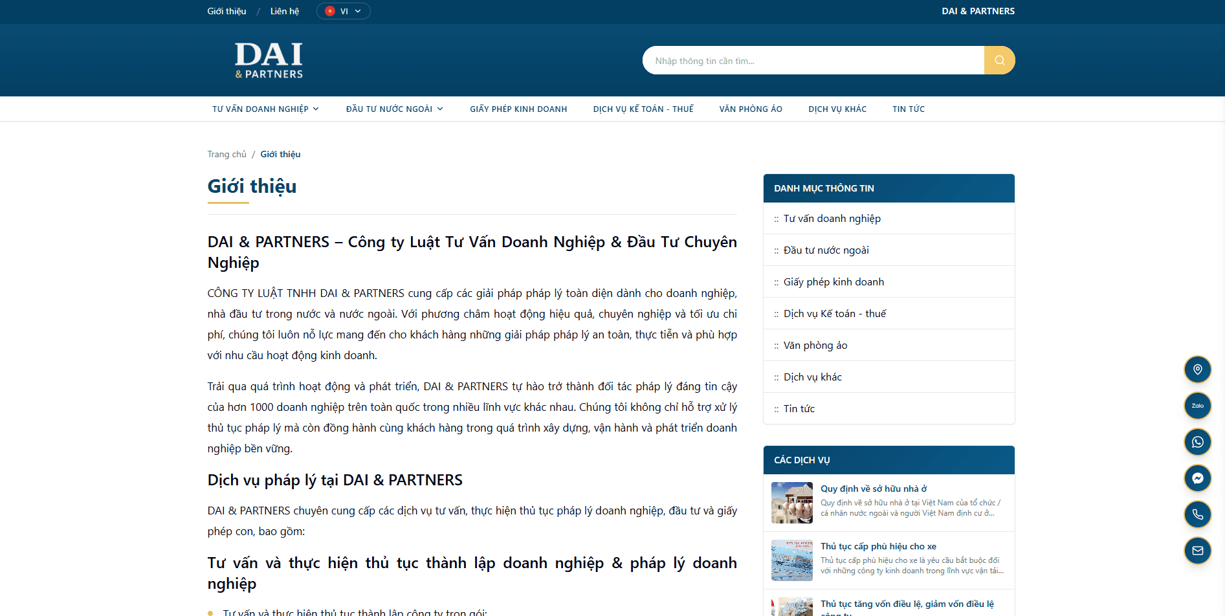Screen dimensions: 1225x616
Task: Go to Văn phòng ảo menu item
Action: [751, 109]
